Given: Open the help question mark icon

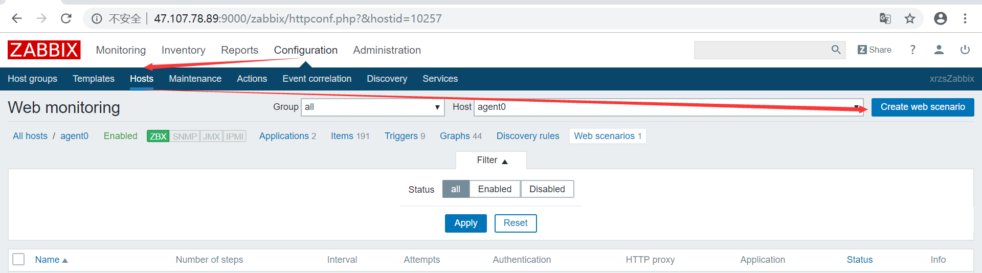Looking at the screenshot, I should coord(912,50).
